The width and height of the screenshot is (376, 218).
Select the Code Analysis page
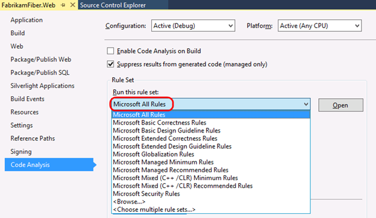(49, 164)
